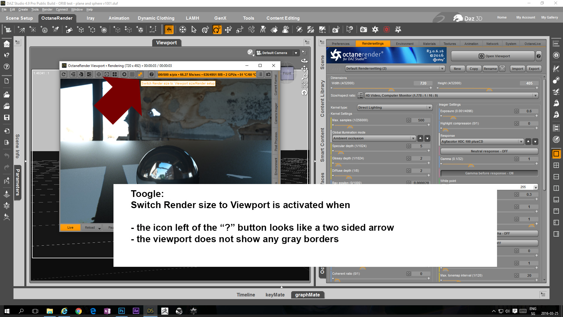This screenshot has height=317, width=563.
Task: Click the Export rendersettings button
Action: (534, 69)
